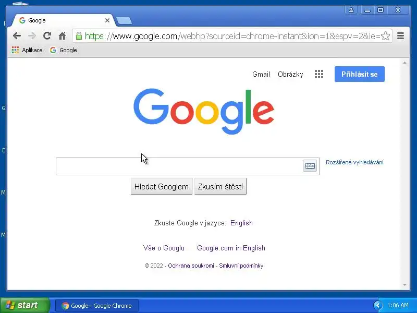Bookmark this page with the star icon

[x=385, y=35]
